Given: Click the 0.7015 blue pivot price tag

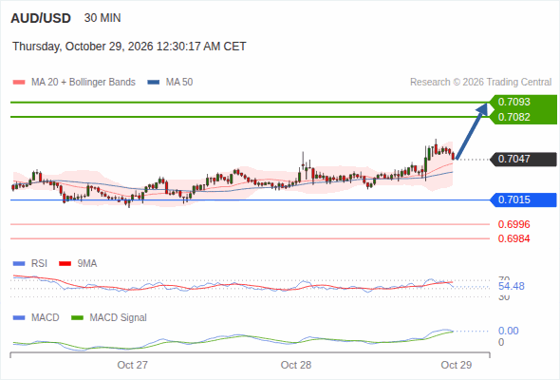Looking at the screenshot, I should 523,199.
